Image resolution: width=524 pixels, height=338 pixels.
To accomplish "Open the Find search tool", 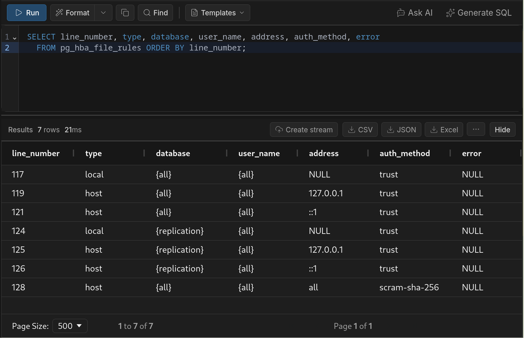I will point(155,13).
